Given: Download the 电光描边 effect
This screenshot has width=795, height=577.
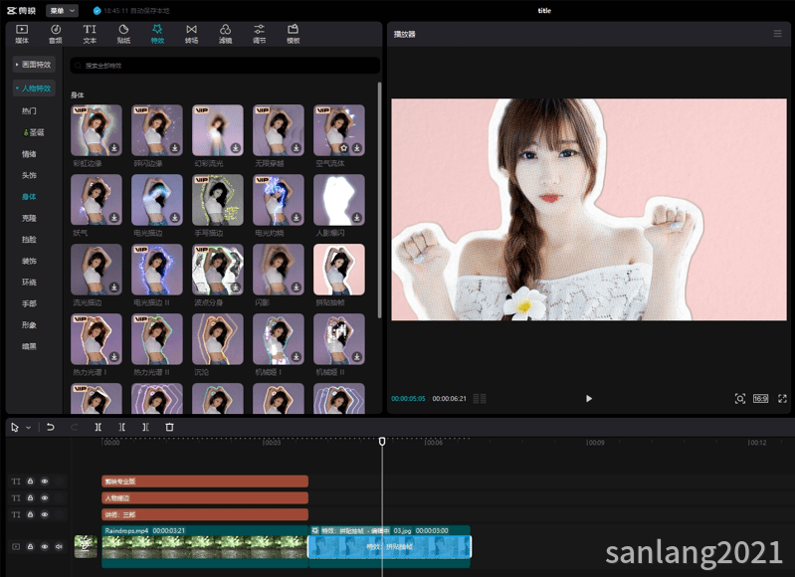Looking at the screenshot, I should pyautogui.click(x=175, y=218).
